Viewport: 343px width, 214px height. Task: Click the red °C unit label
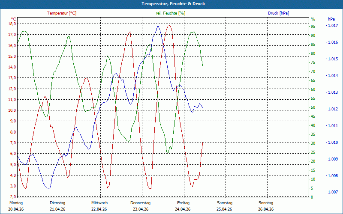point(14,19)
